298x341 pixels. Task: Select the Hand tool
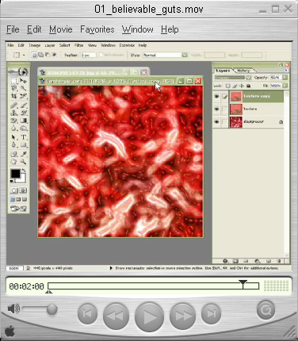14,162
